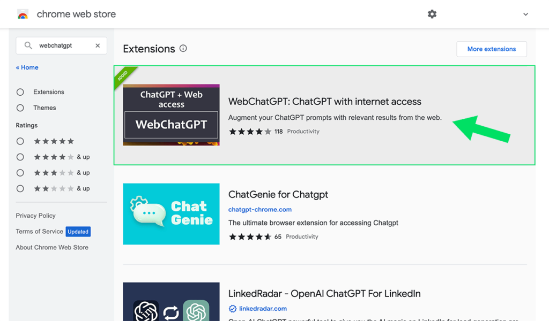The image size is (549, 321).
Task: Select the Extensions radio button
Action: pyautogui.click(x=20, y=91)
